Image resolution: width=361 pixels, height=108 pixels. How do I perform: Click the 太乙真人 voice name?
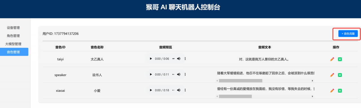[97, 59]
